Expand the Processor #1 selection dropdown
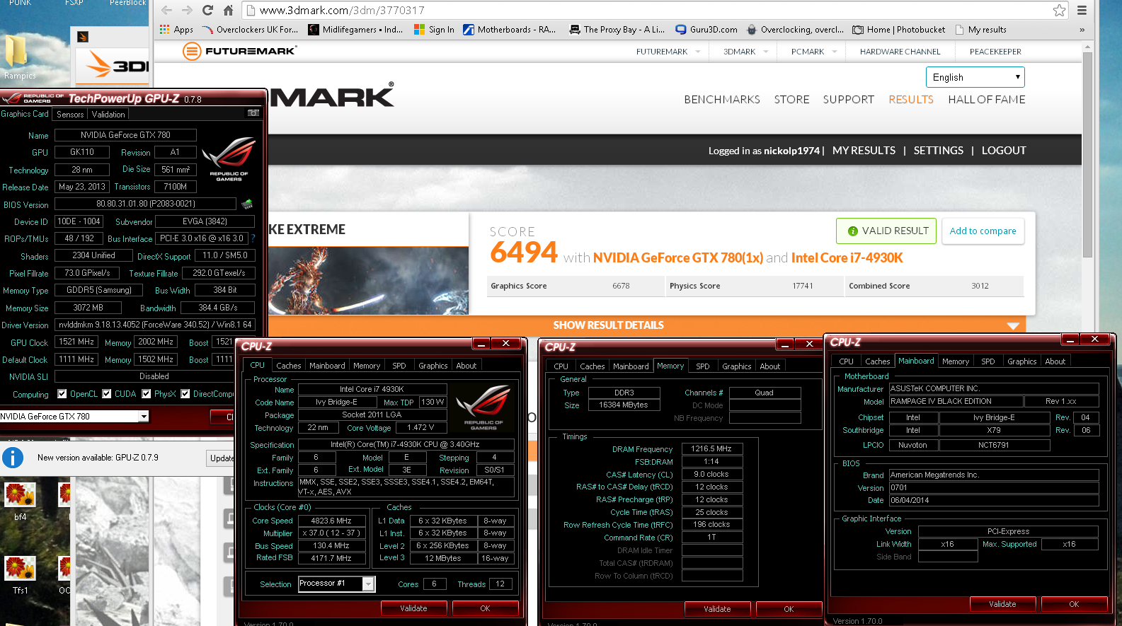 [368, 584]
